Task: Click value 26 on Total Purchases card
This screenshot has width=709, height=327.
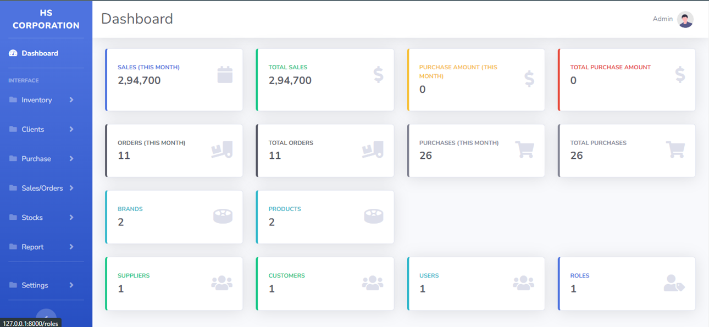Action: 577,156
